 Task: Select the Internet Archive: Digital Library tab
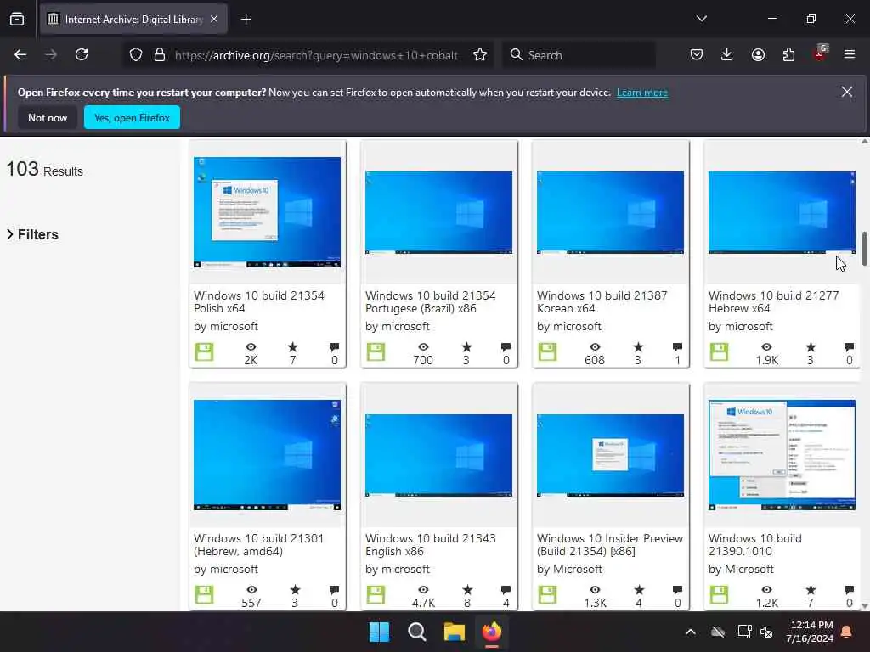[133, 20]
